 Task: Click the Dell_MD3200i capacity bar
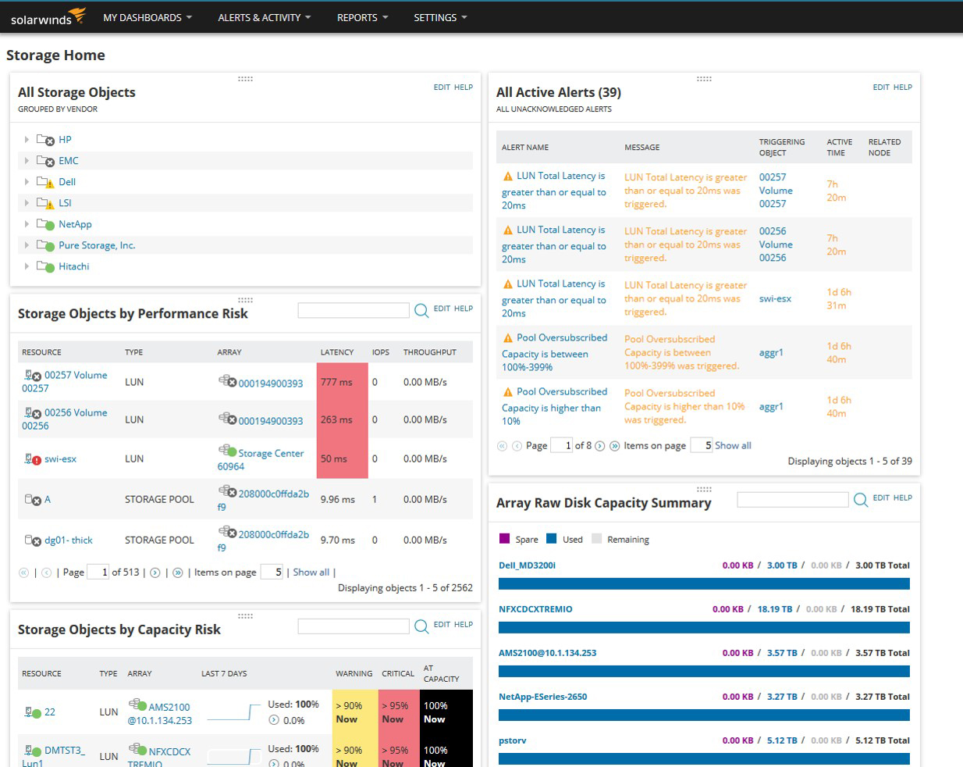pyautogui.click(x=704, y=583)
